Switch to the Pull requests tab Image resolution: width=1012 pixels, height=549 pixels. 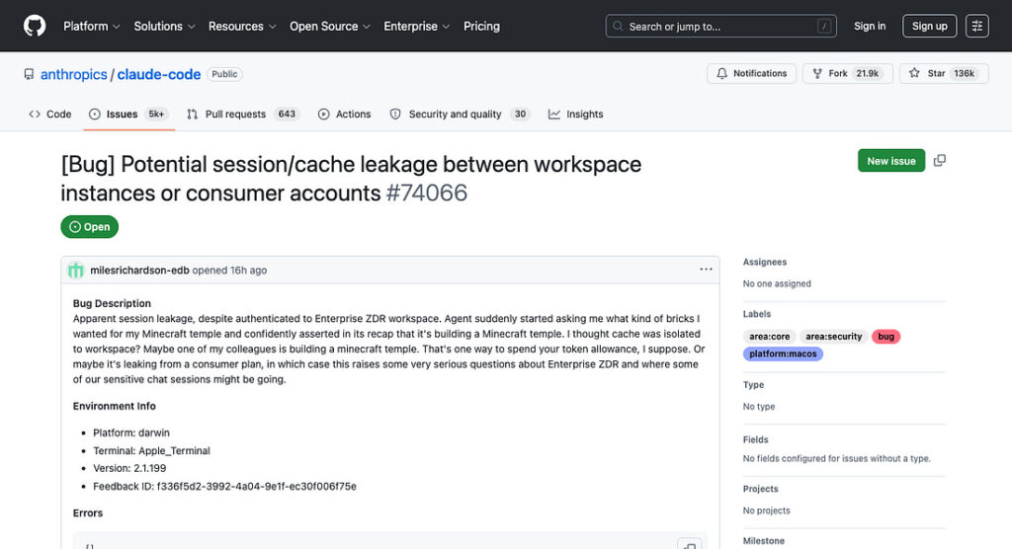[x=243, y=115]
